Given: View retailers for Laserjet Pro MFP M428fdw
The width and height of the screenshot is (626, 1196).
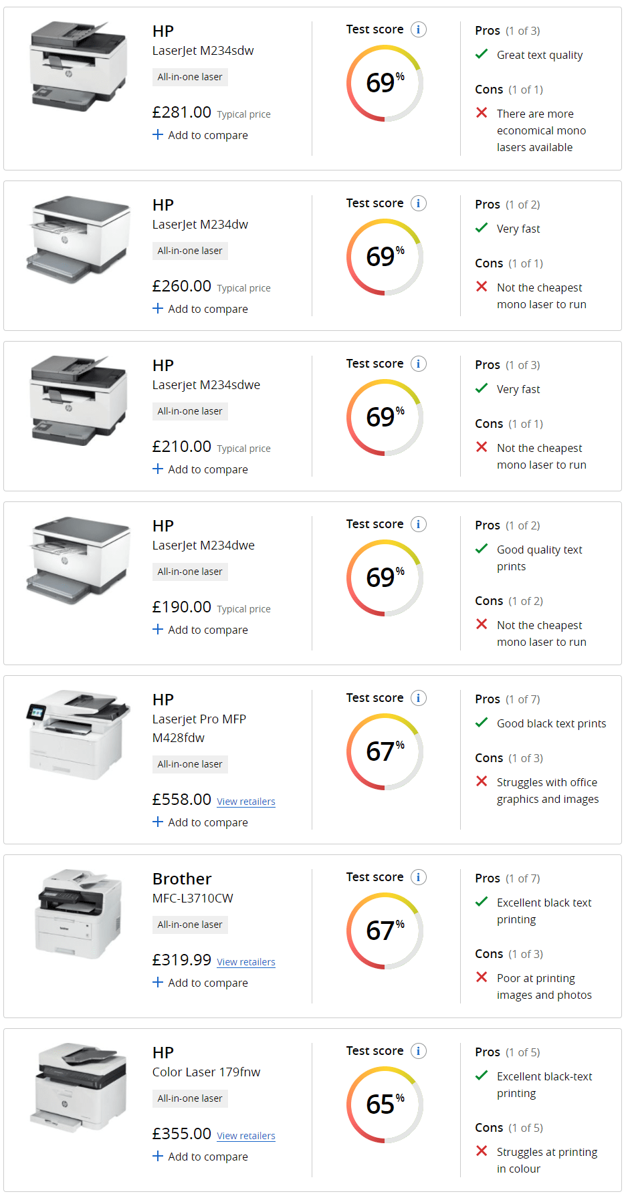Looking at the screenshot, I should [246, 802].
